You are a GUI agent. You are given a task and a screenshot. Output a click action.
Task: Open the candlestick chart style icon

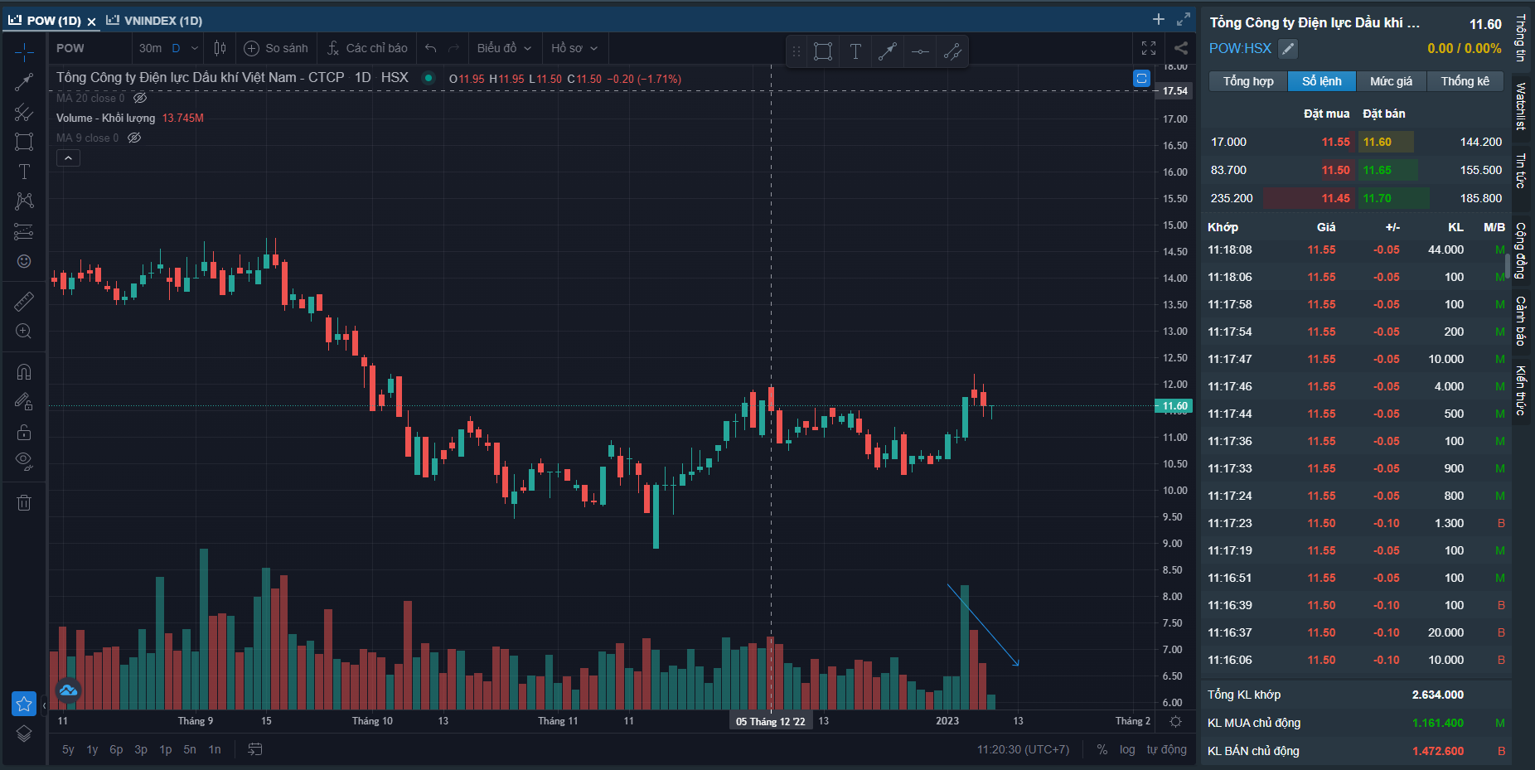(220, 48)
